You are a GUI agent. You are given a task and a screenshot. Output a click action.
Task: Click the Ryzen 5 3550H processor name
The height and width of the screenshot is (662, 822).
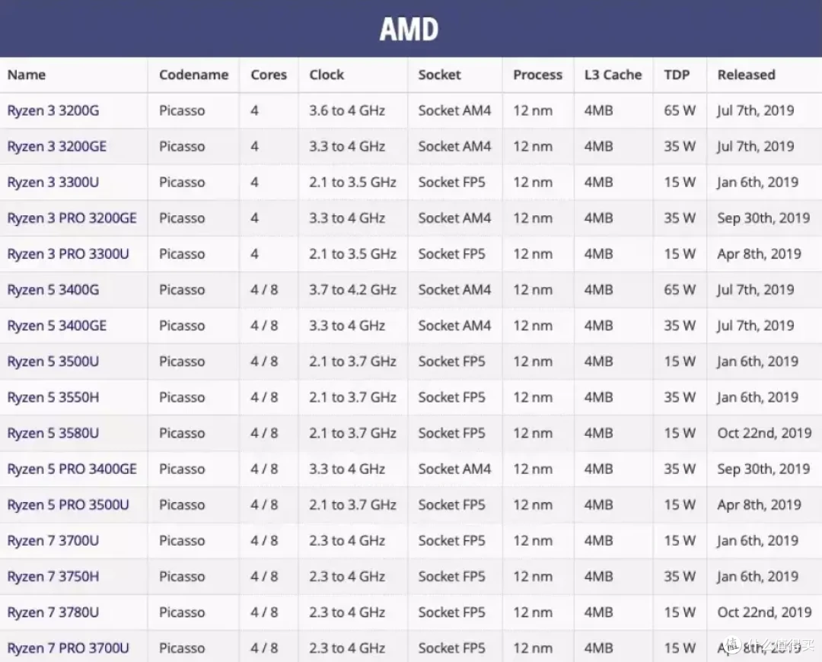coord(53,397)
